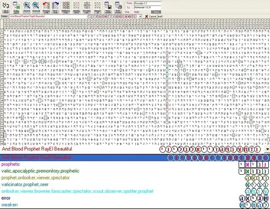Click the To field showing Nehemiah
This screenshot has width=270, height=209.
click(147, 7)
